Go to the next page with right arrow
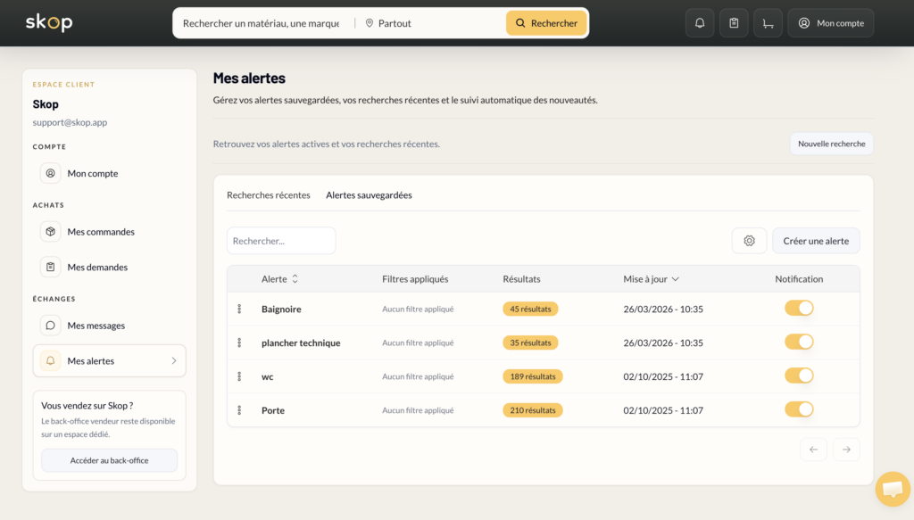This screenshot has height=520, width=914. [845, 450]
